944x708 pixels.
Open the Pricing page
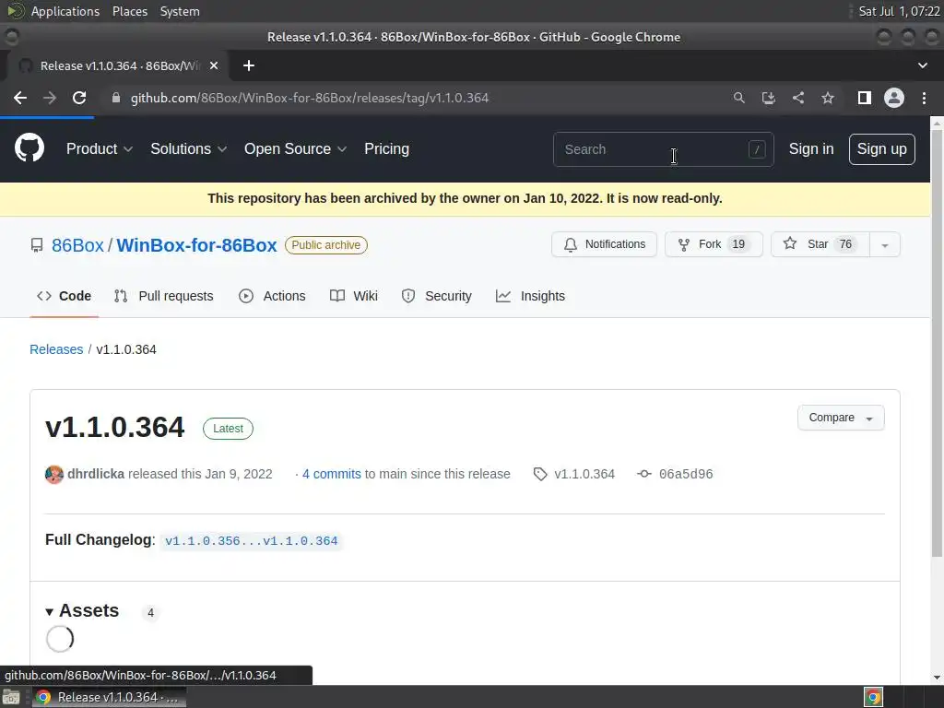click(386, 148)
